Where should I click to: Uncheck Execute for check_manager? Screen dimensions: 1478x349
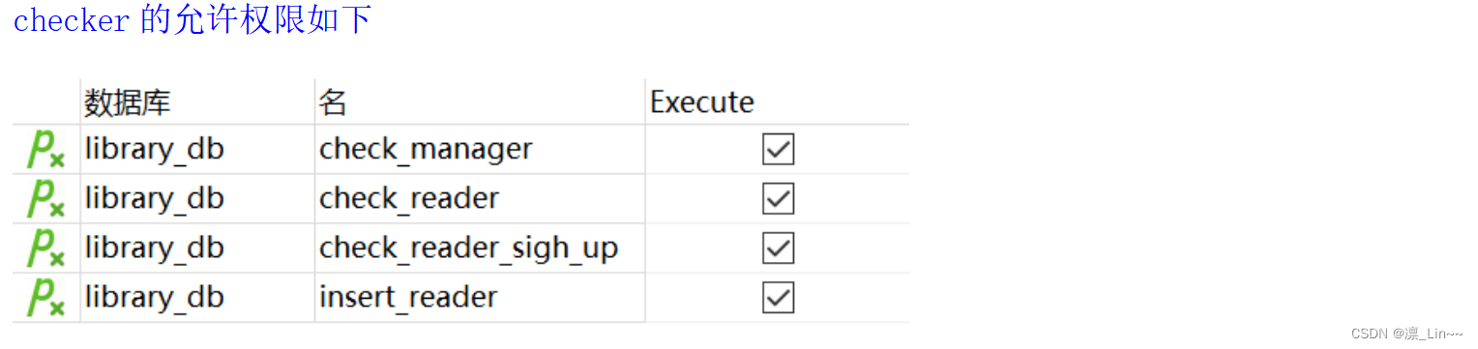(x=778, y=150)
